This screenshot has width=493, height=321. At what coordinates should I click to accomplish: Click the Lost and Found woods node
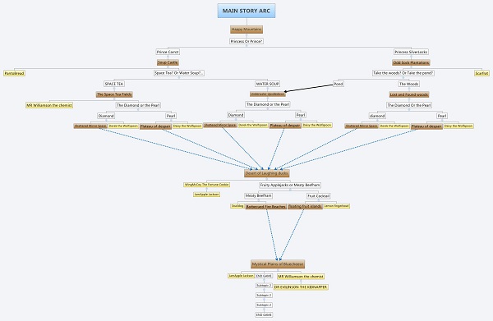tap(409, 94)
